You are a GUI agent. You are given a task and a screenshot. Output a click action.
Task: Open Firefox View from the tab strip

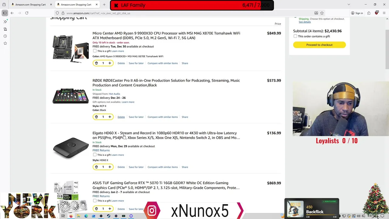coord(4,5)
